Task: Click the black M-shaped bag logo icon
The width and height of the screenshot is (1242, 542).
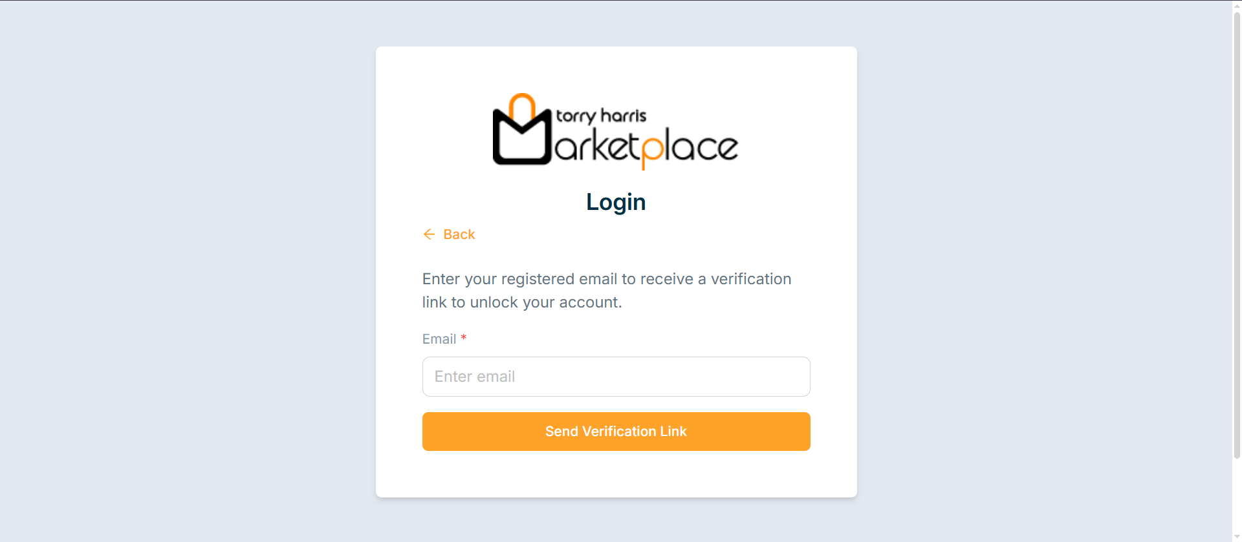Action: click(x=522, y=136)
